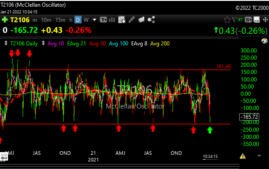Image resolution: width=269 pixels, height=169 pixels.
Task: Open the color palette icon
Action: pyautogui.click(x=265, y=41)
